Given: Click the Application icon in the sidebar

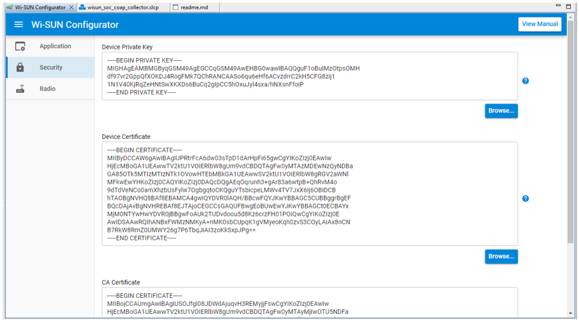Looking at the screenshot, I should point(20,46).
